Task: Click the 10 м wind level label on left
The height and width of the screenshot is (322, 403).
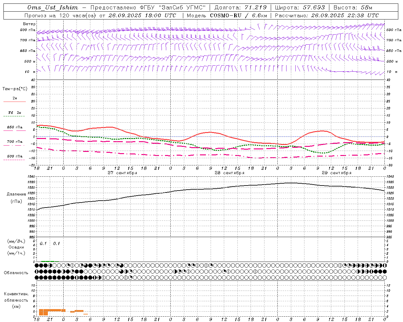Action: point(30,72)
